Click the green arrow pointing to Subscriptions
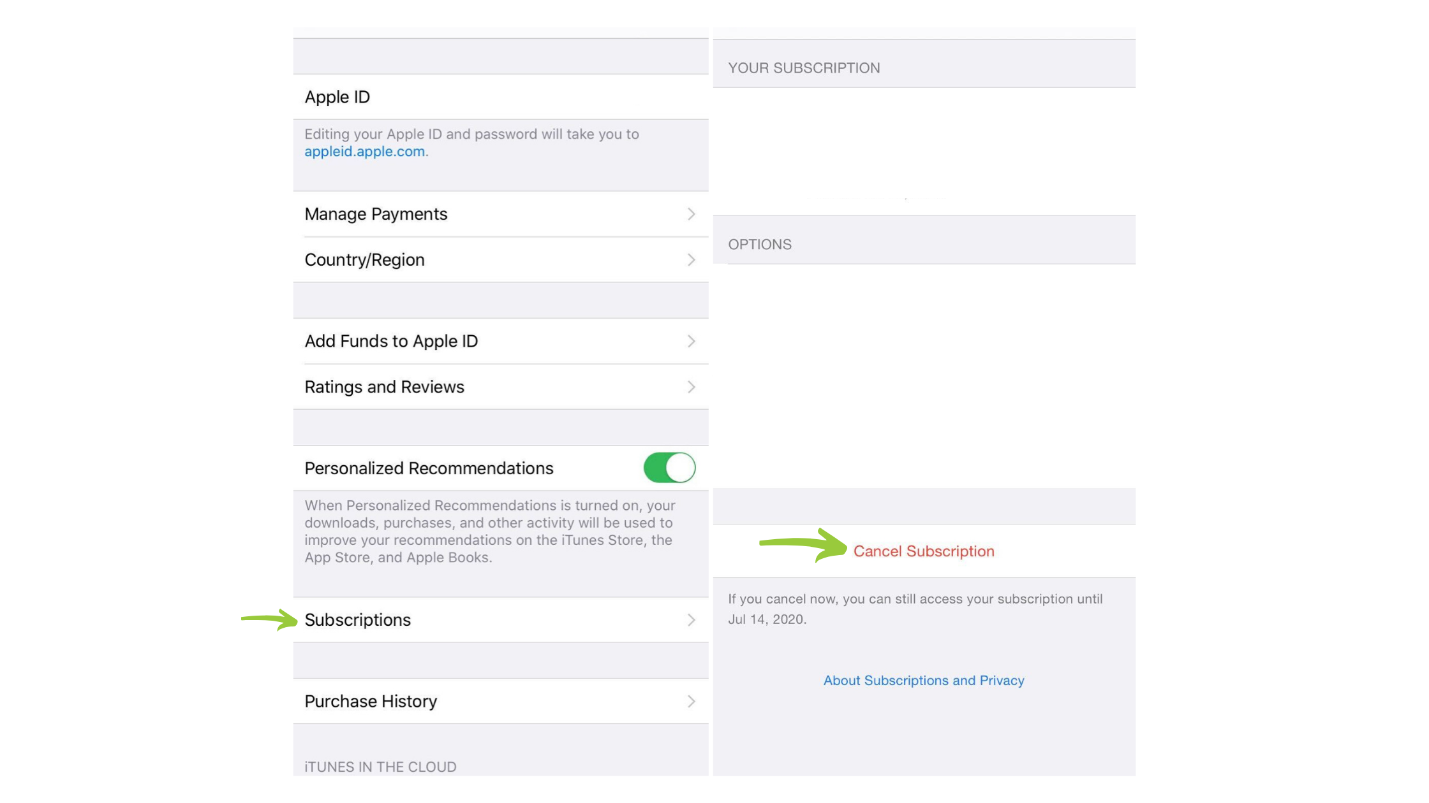The width and height of the screenshot is (1429, 803). pyautogui.click(x=269, y=619)
